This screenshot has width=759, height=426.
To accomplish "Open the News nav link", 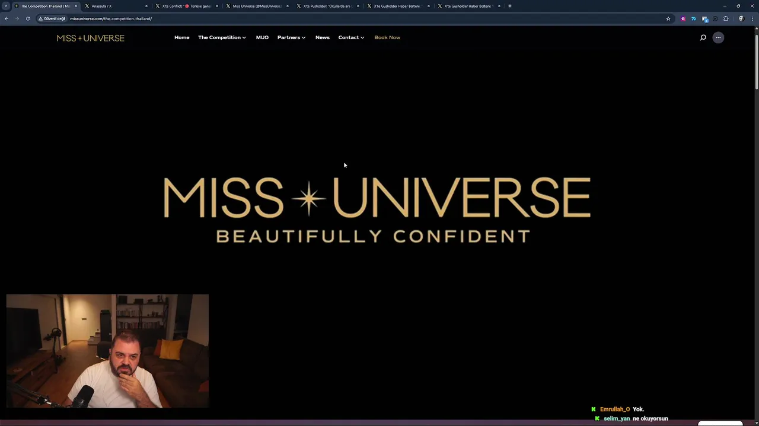I will [x=322, y=37].
